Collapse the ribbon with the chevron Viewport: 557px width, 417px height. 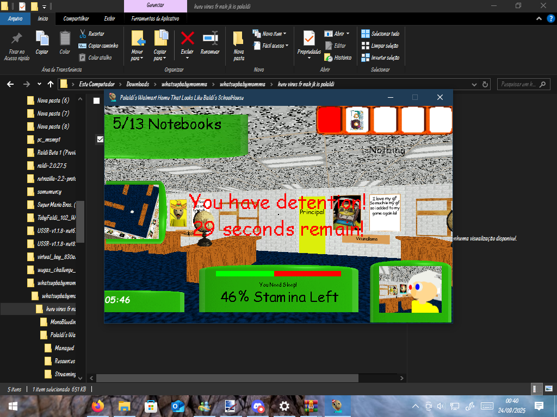pos(539,18)
